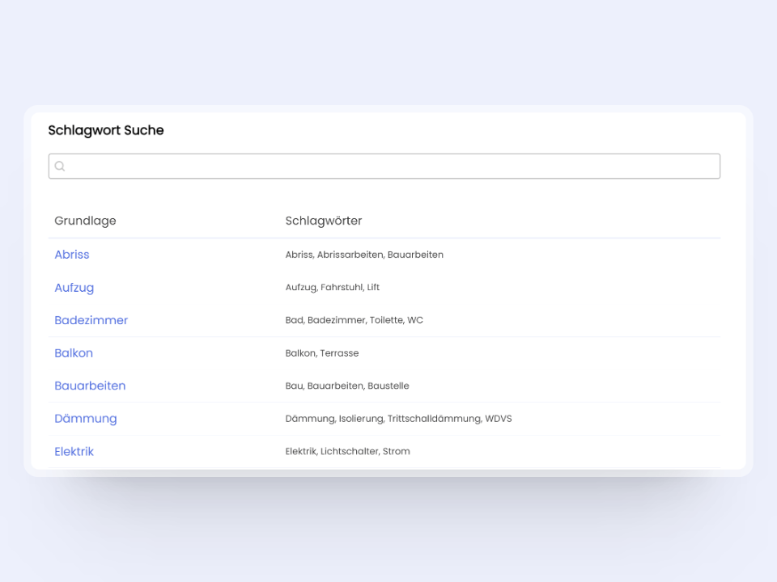Focus the Schlagwort search input field
Image resolution: width=777 pixels, height=582 pixels.
coord(388,167)
